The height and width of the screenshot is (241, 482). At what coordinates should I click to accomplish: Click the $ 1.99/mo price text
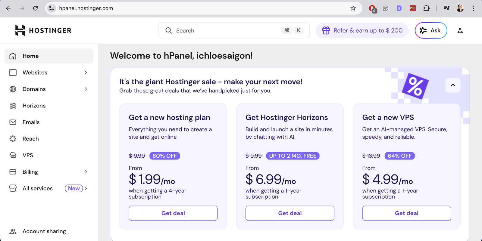point(152,179)
